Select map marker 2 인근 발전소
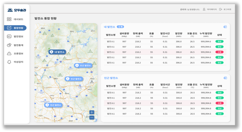 pos(83,65)
